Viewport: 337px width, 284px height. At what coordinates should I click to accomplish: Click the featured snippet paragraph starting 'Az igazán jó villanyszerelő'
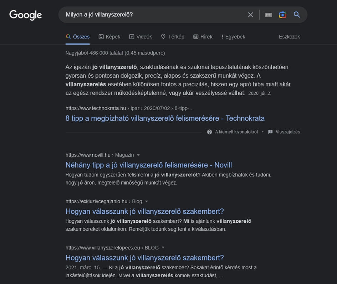(178, 80)
